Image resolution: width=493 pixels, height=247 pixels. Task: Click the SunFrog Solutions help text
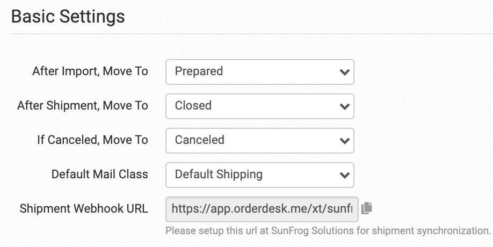click(328, 231)
